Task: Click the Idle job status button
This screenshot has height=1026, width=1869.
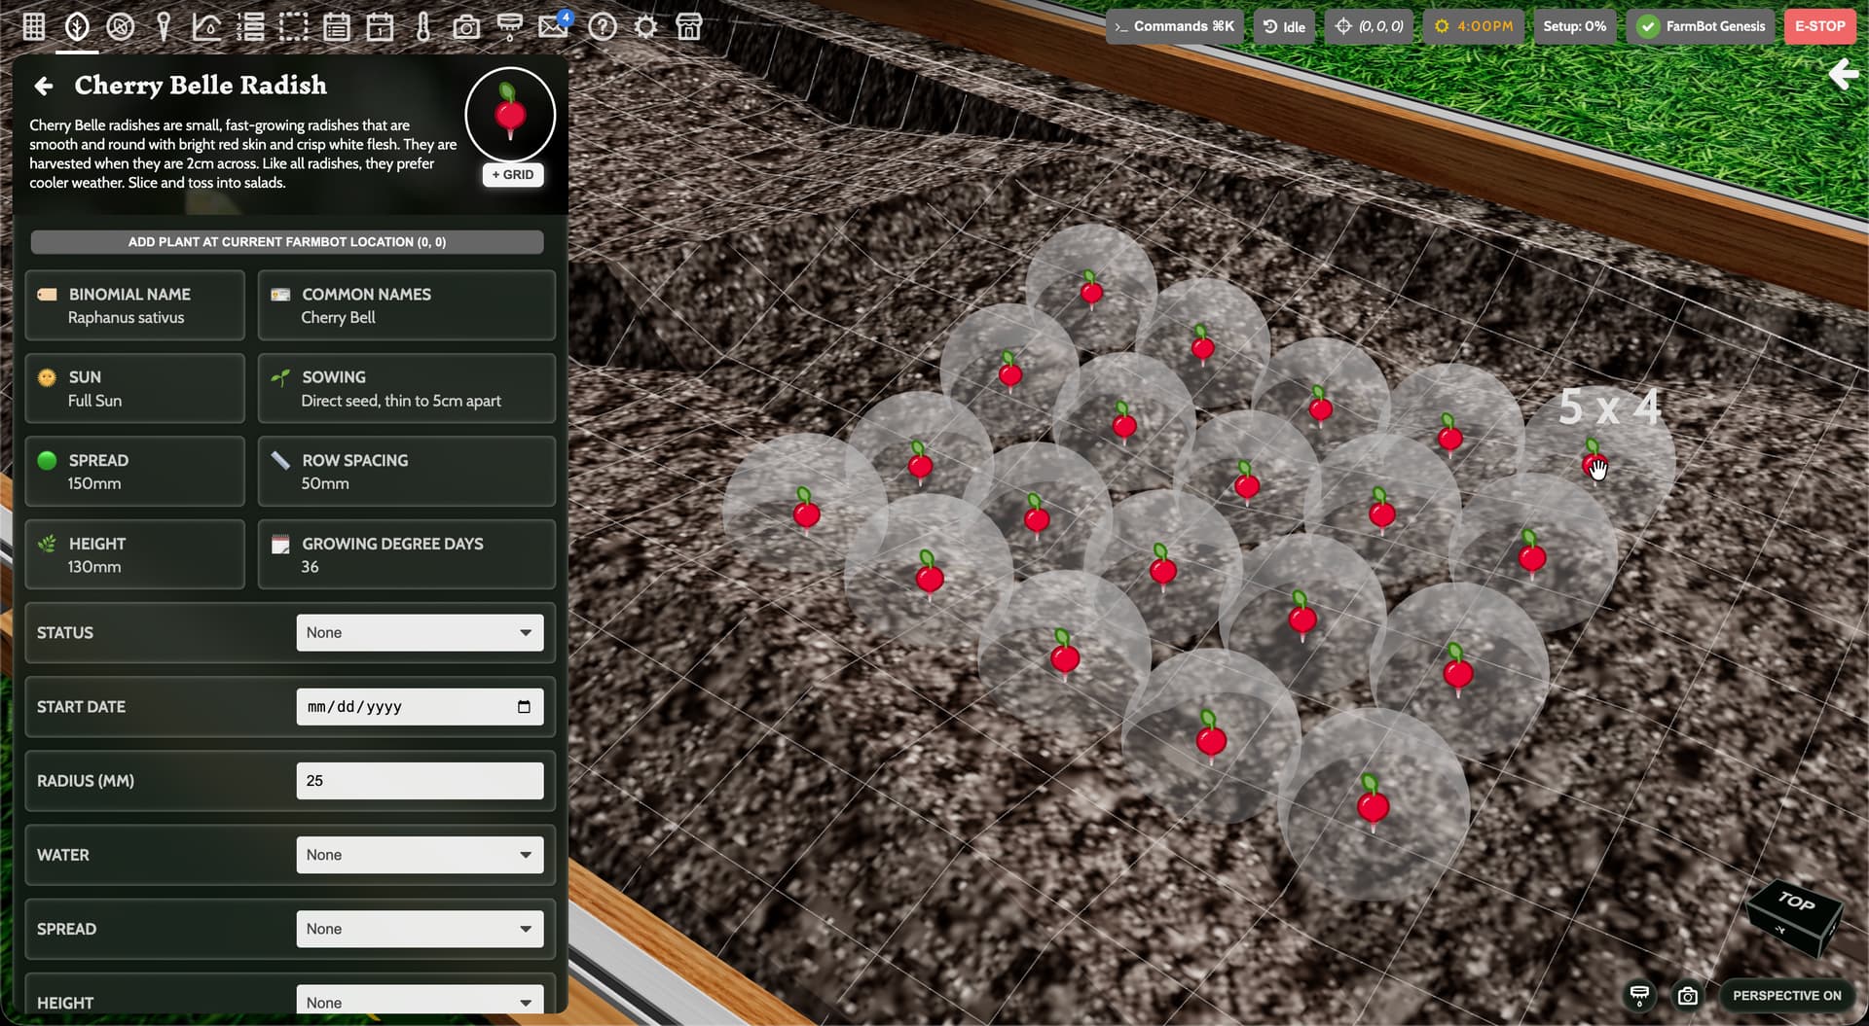Action: coord(1284,26)
